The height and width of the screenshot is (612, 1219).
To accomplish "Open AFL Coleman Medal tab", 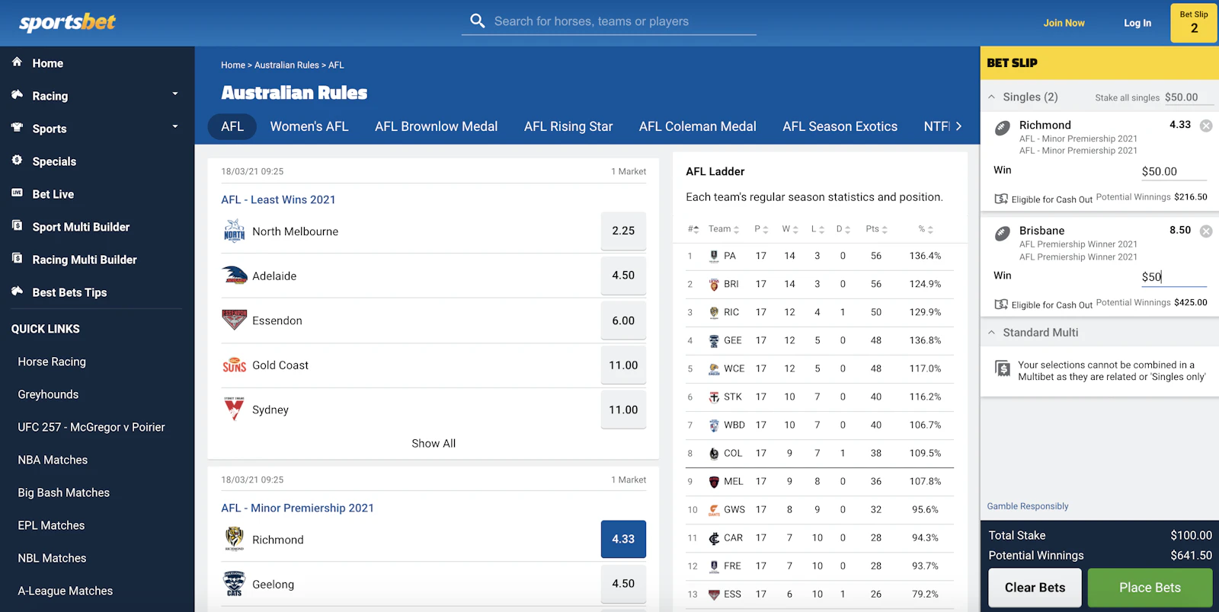I will tap(698, 126).
